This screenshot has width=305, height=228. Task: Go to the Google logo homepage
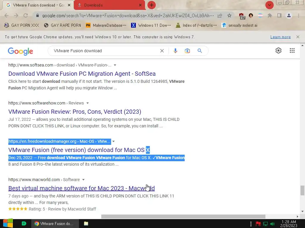[x=21, y=51]
